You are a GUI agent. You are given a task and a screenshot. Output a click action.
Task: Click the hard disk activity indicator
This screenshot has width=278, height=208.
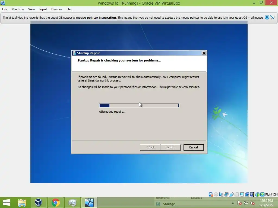point(211,194)
